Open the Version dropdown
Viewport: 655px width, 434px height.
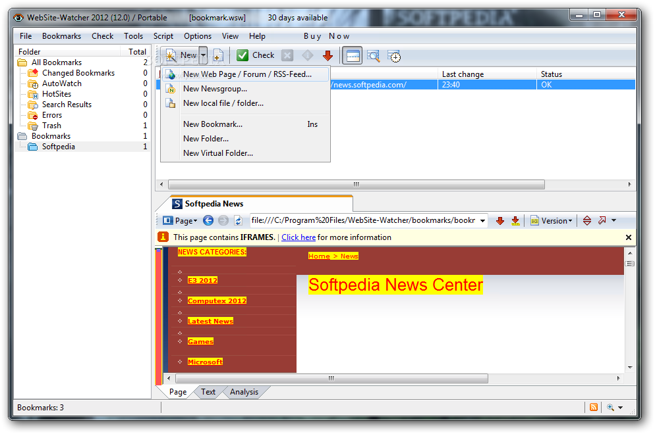551,221
